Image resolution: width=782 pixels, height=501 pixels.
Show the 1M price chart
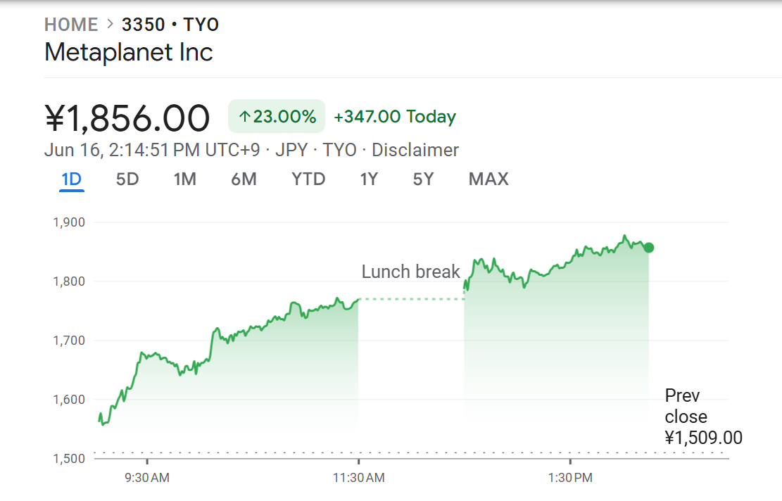click(x=184, y=179)
